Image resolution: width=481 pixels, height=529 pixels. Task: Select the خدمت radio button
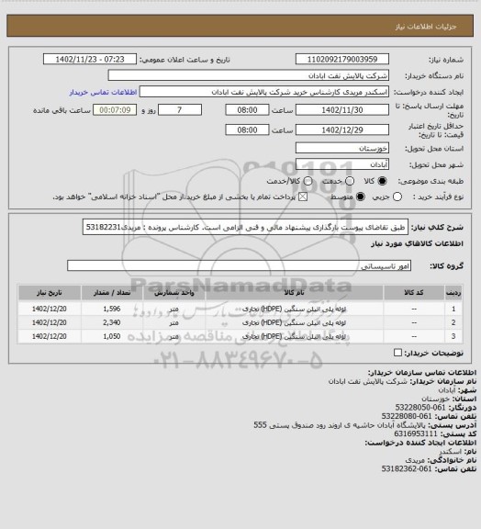point(350,181)
